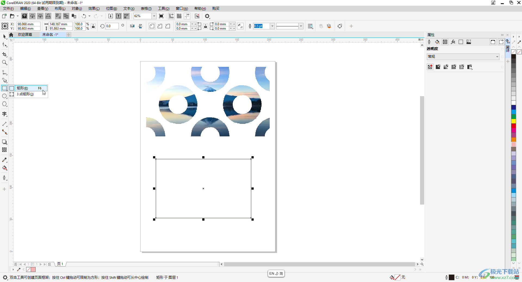Select the Transparency tool in toolbox
The height and width of the screenshot is (282, 522).
click(x=4, y=150)
